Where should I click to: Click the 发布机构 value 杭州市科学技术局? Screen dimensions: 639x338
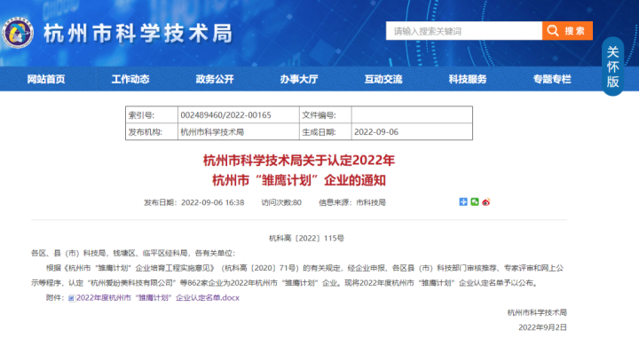(x=212, y=132)
